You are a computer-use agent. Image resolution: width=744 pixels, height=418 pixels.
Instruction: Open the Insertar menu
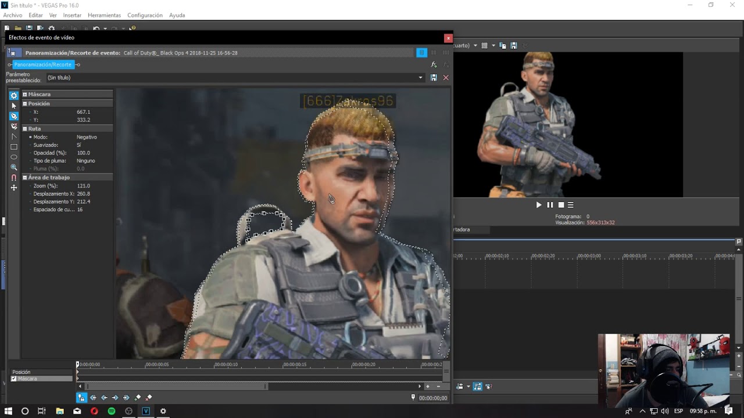coord(72,15)
